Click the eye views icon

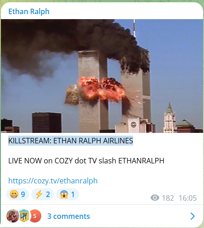click(155, 198)
